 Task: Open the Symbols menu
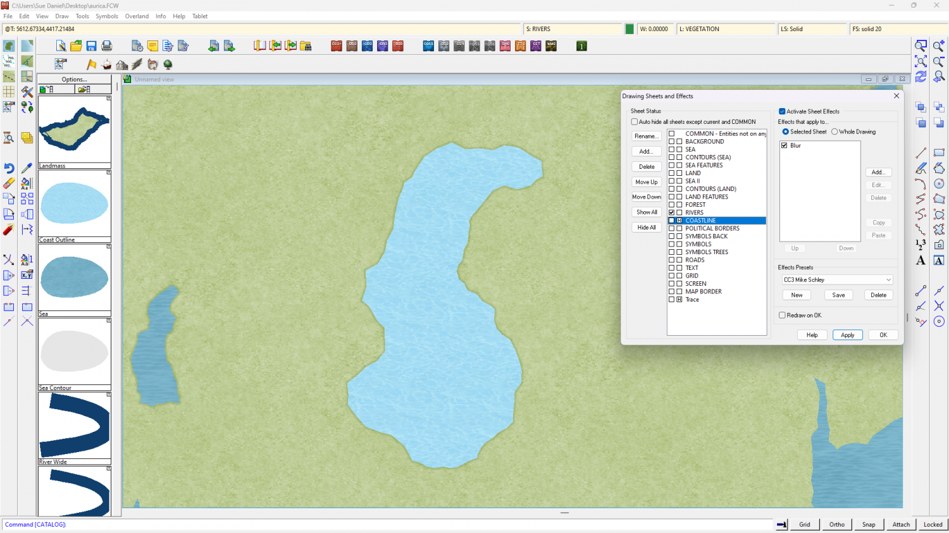coord(107,16)
